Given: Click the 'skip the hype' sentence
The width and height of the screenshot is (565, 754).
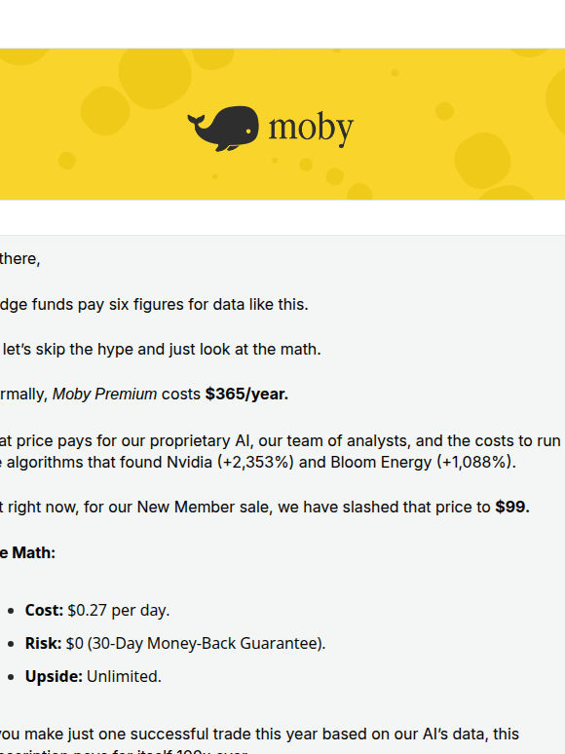Looking at the screenshot, I should 160,350.
